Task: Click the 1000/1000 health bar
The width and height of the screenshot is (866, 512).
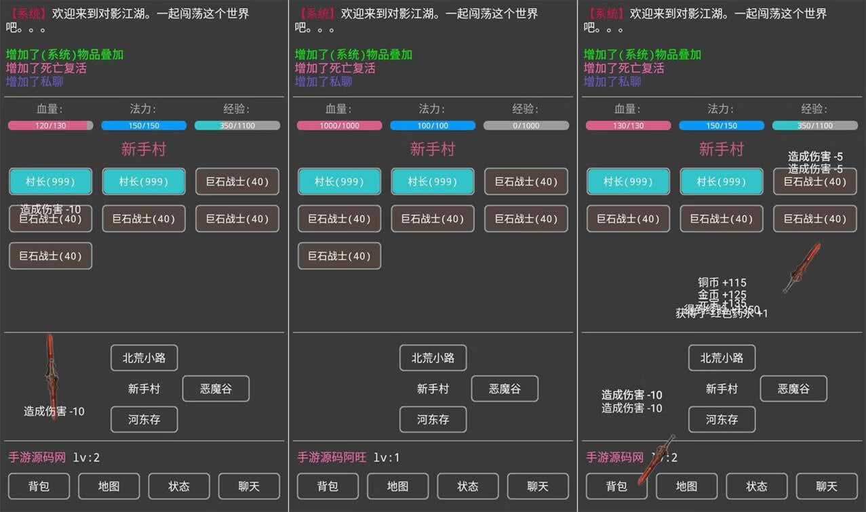Action: [339, 125]
